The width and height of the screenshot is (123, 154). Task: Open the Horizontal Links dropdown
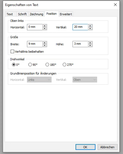[39, 80]
